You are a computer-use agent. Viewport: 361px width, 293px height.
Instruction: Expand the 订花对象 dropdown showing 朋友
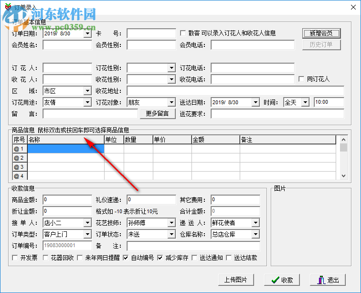(171, 102)
